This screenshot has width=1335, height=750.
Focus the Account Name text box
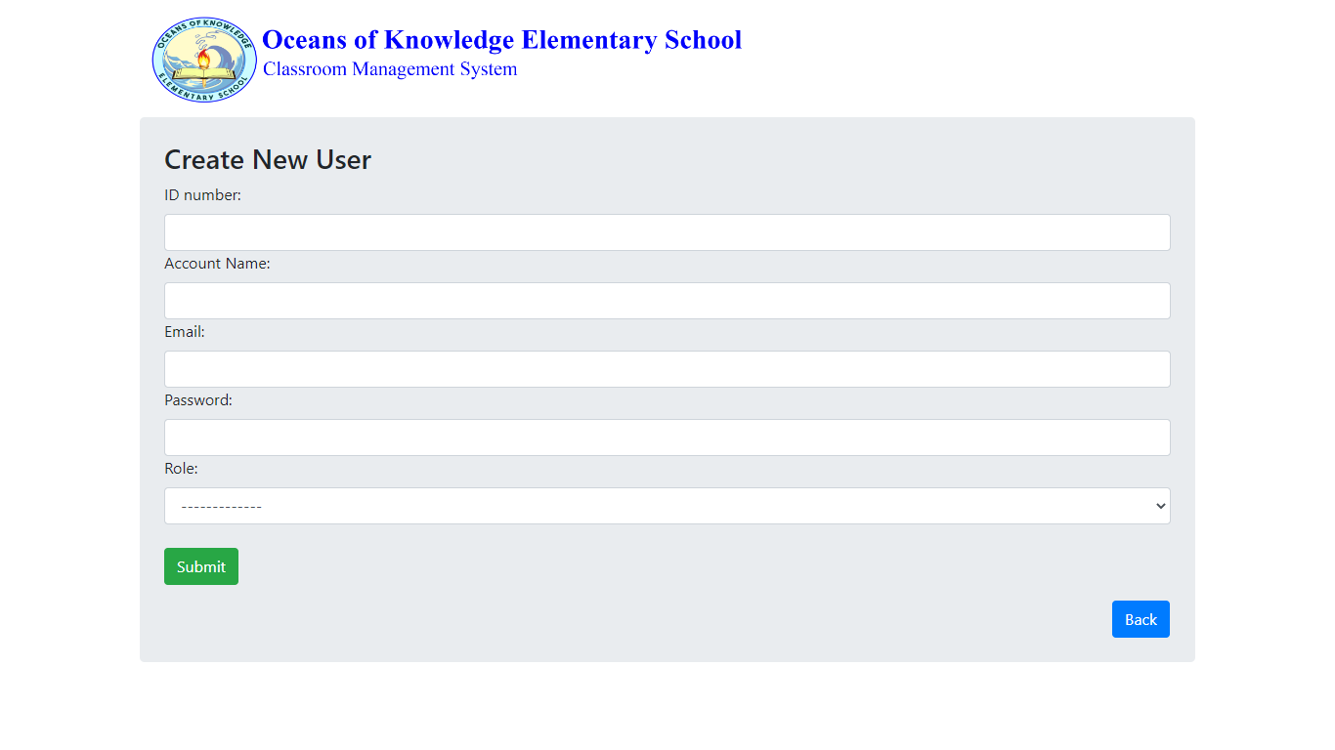667,301
